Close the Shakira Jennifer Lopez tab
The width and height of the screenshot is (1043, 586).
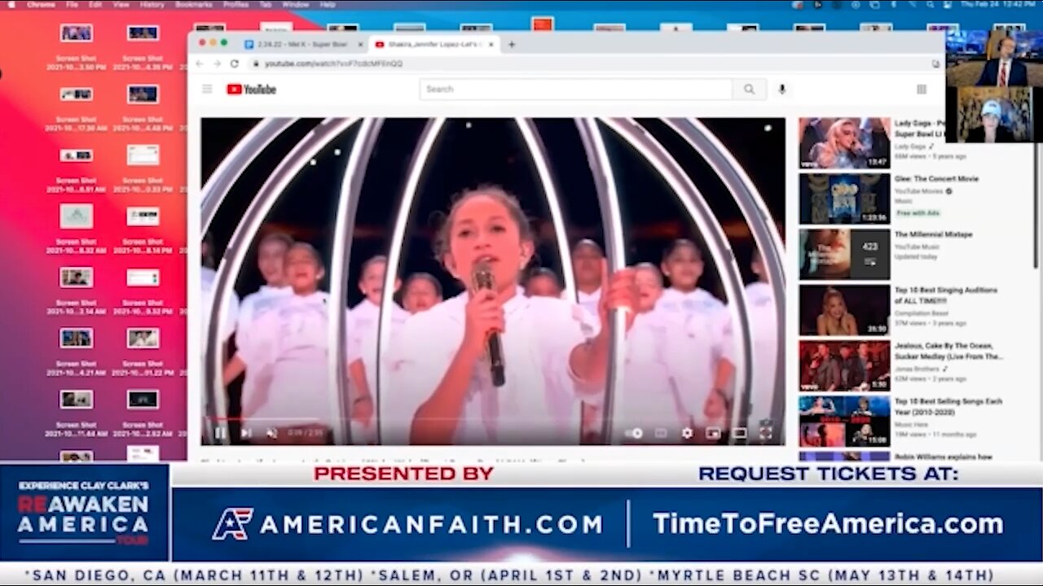491,44
